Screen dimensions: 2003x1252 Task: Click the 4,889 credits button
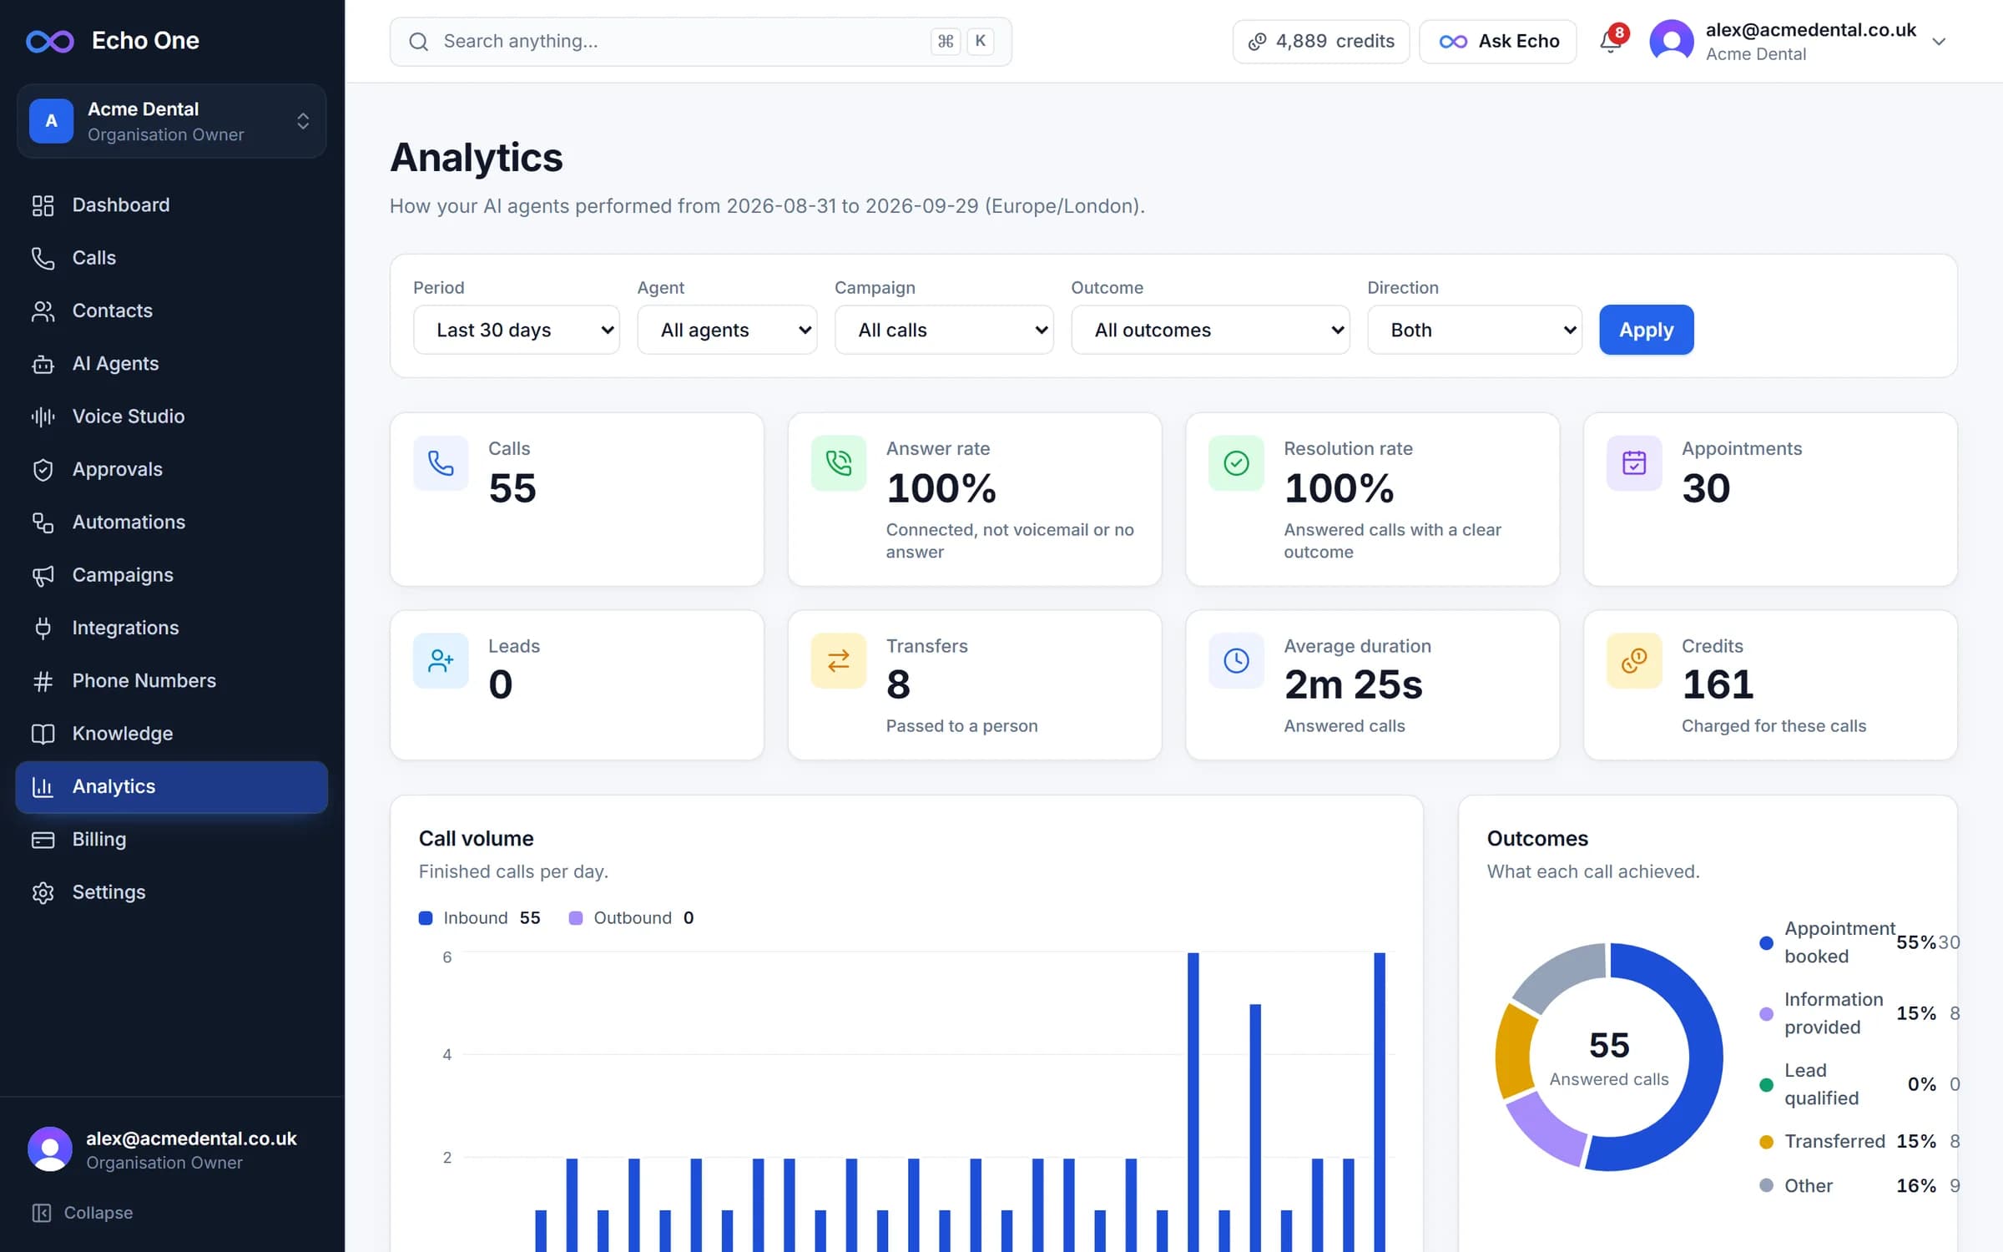pos(1321,42)
